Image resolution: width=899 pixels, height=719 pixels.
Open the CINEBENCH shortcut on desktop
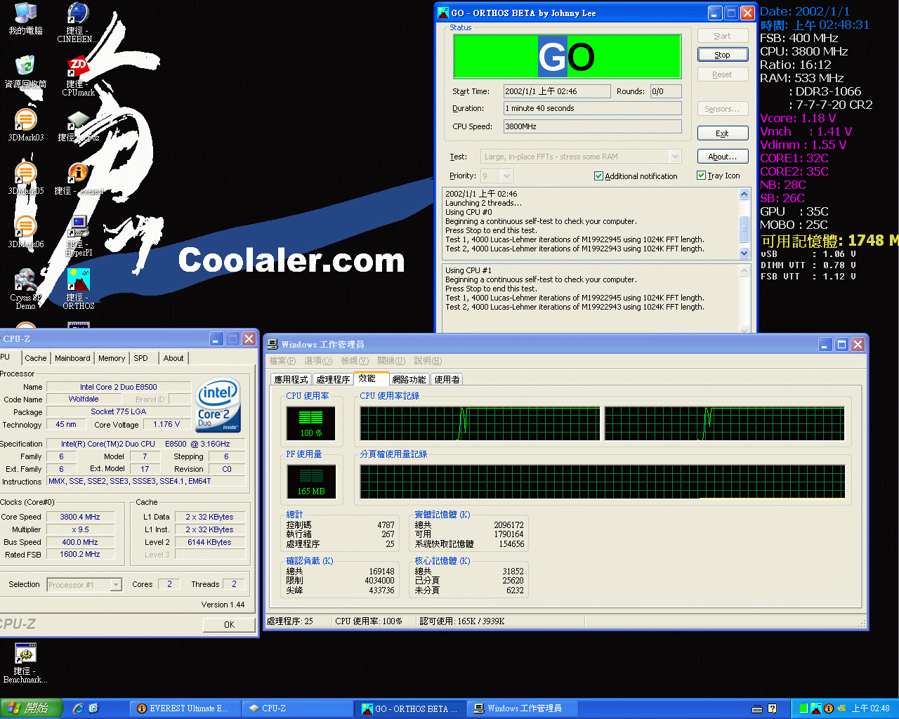click(77, 22)
